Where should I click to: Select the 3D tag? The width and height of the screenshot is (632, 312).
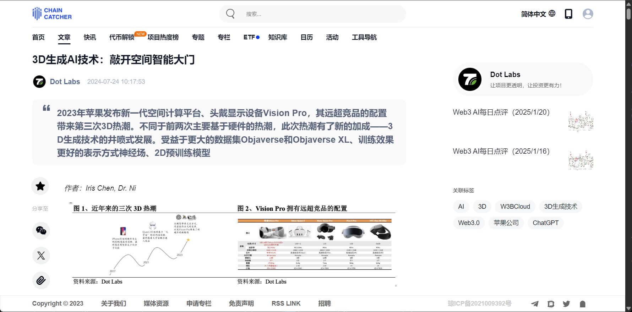tap(482, 207)
